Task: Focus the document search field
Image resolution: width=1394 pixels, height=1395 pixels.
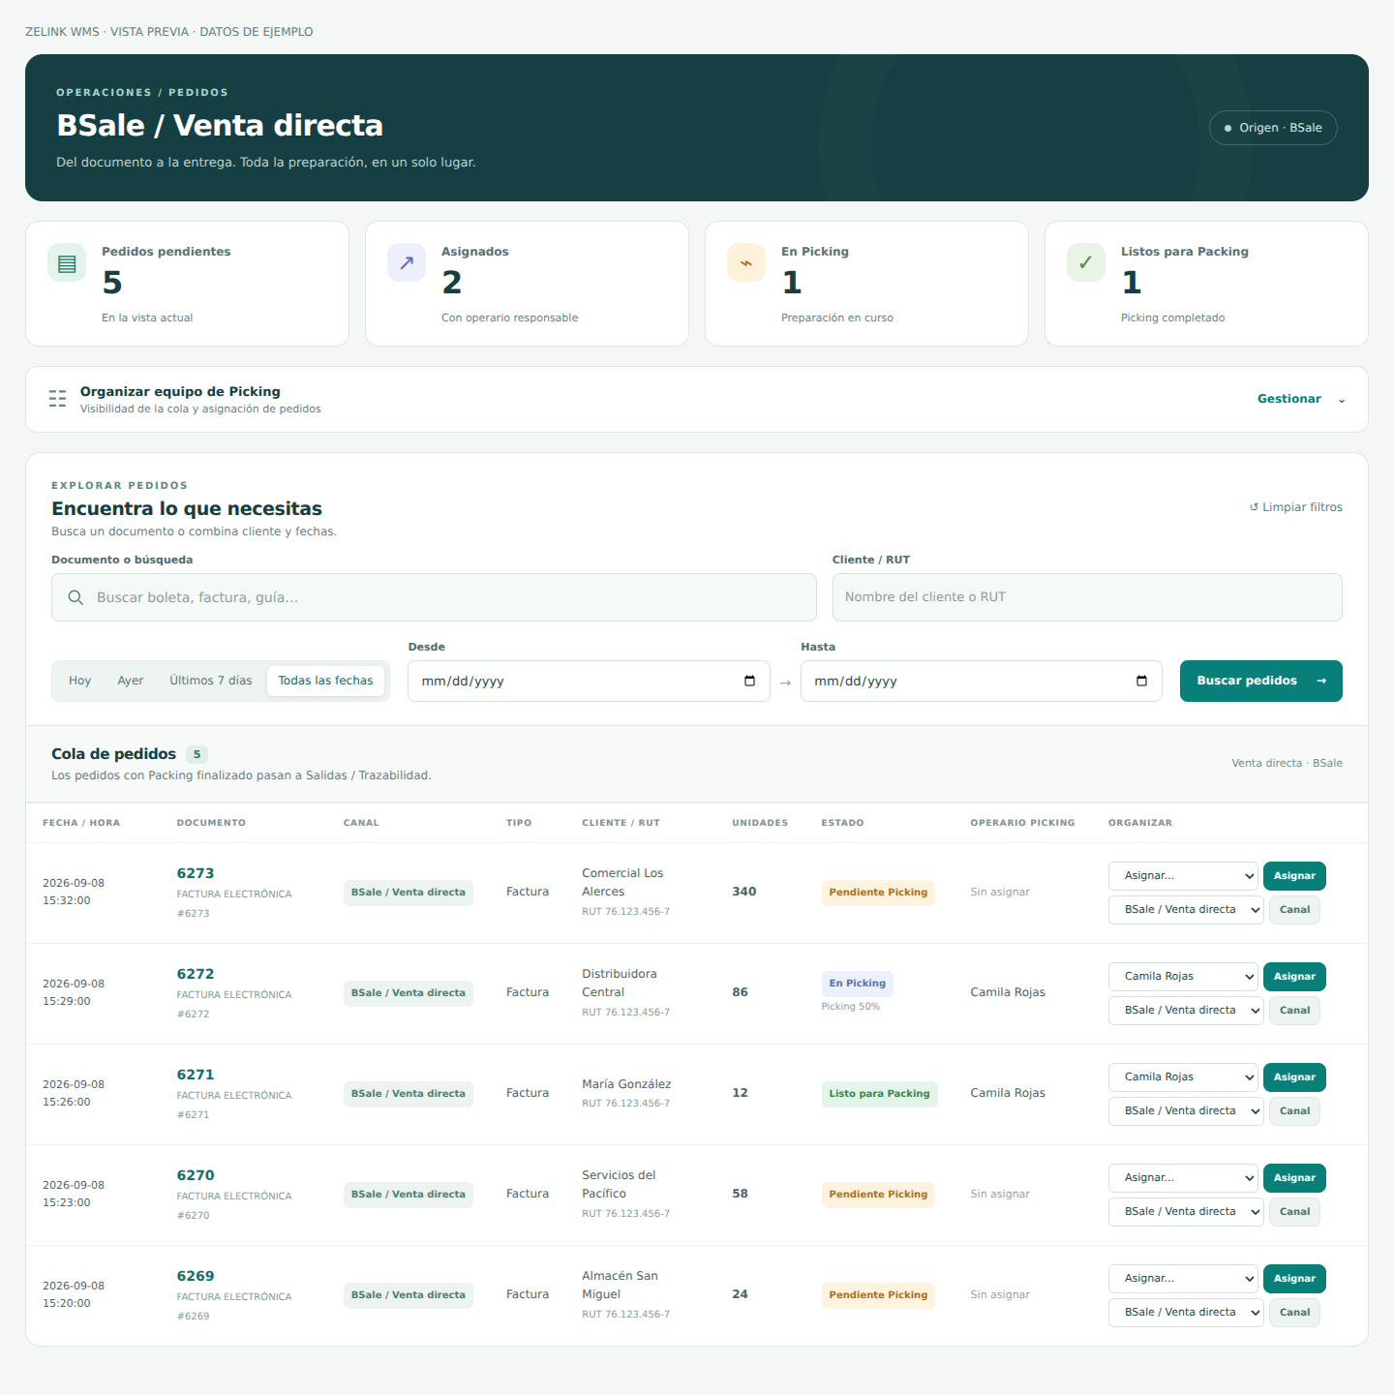Action: (x=434, y=597)
